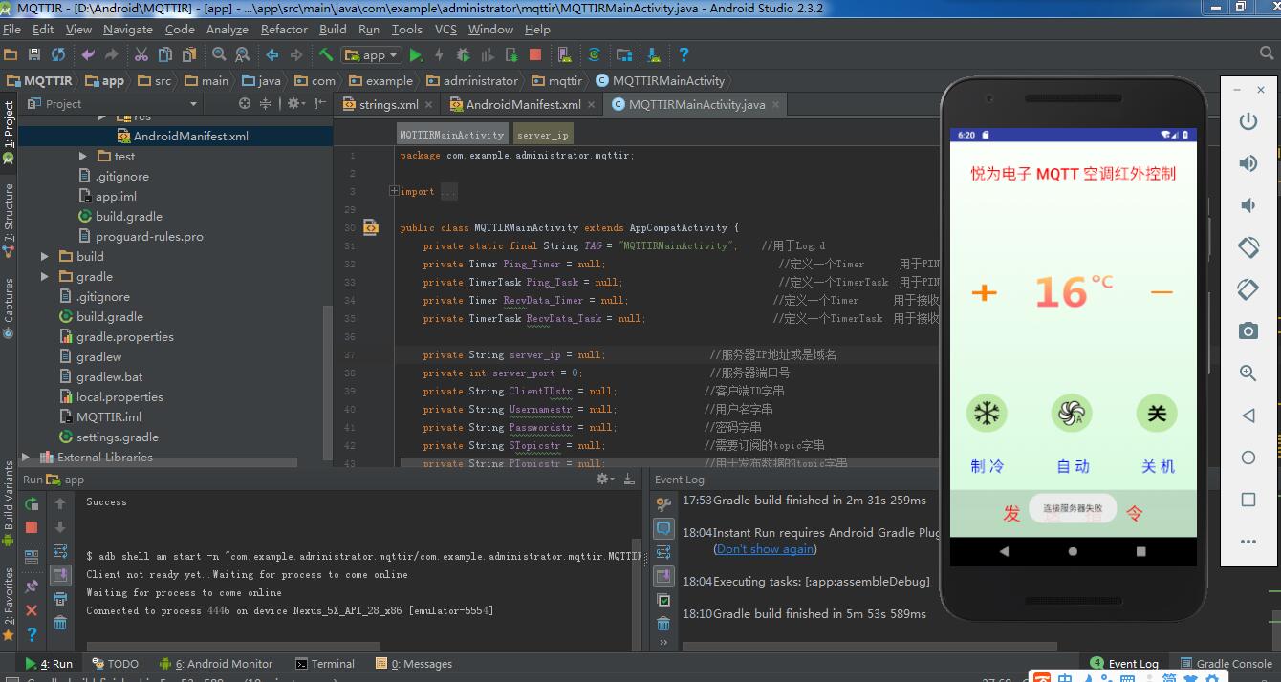Click the Debug app bug icon
This screenshot has width=1281, height=682.
pyautogui.click(x=464, y=54)
